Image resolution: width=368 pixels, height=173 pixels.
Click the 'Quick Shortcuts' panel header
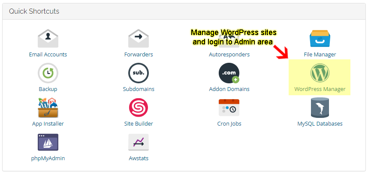pos(34,12)
